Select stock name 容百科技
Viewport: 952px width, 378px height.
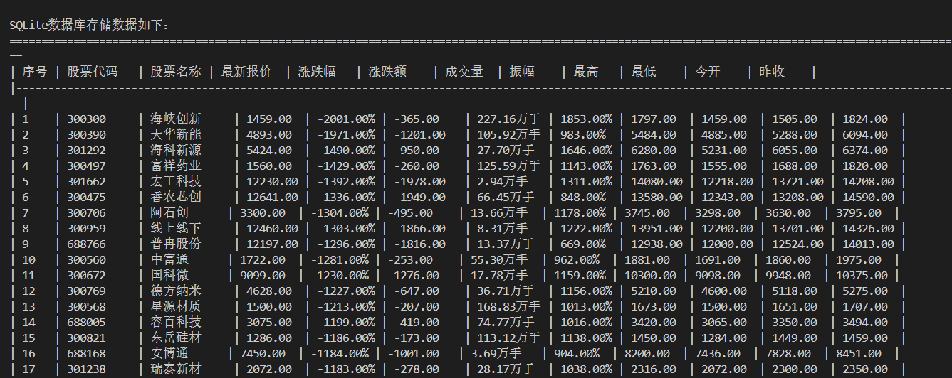tap(176, 322)
